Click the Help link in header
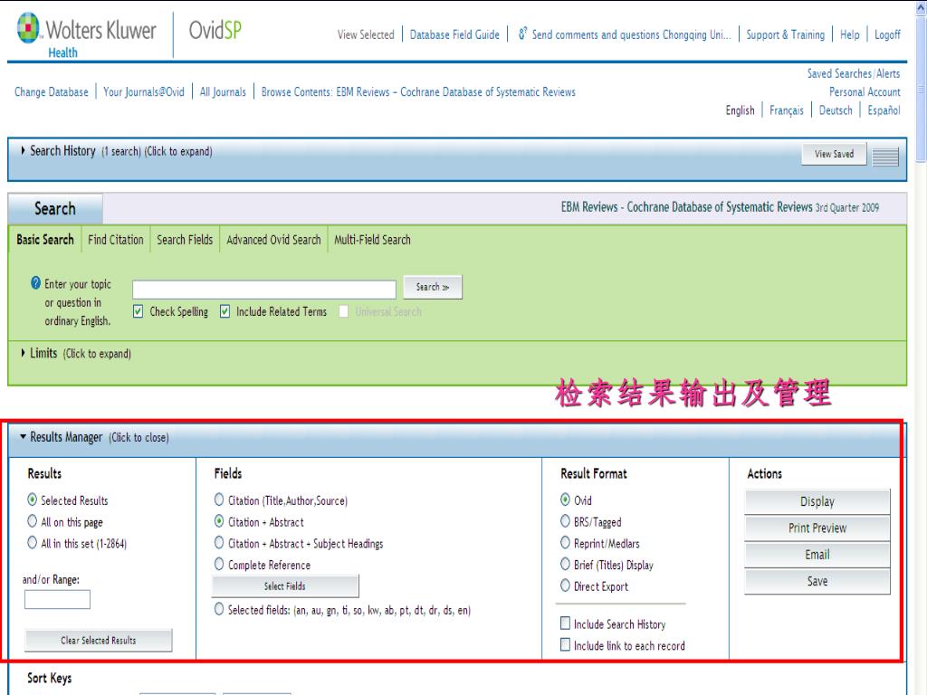Image resolution: width=927 pixels, height=695 pixels. click(849, 35)
